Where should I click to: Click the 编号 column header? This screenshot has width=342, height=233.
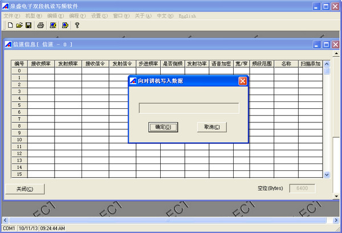[19, 64]
